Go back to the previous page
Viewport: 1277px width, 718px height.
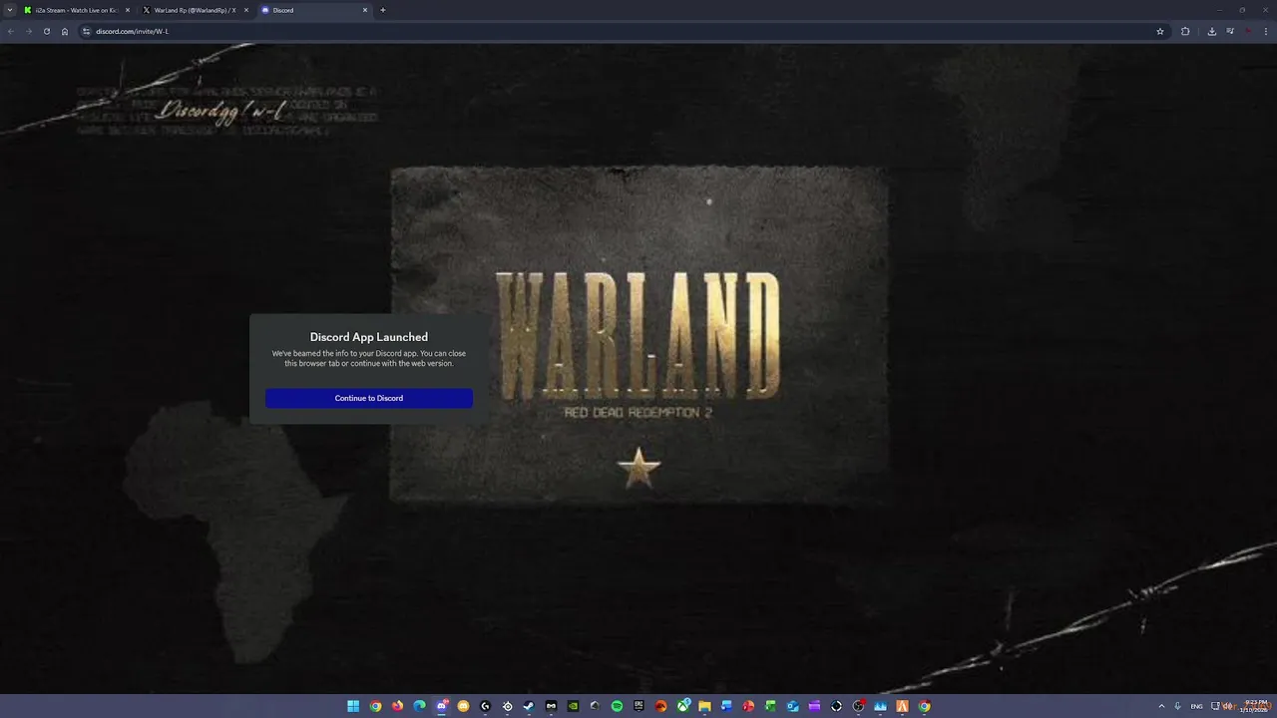[x=11, y=31]
